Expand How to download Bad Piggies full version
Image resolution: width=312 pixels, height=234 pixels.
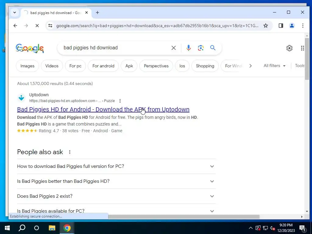pyautogui.click(x=116, y=166)
